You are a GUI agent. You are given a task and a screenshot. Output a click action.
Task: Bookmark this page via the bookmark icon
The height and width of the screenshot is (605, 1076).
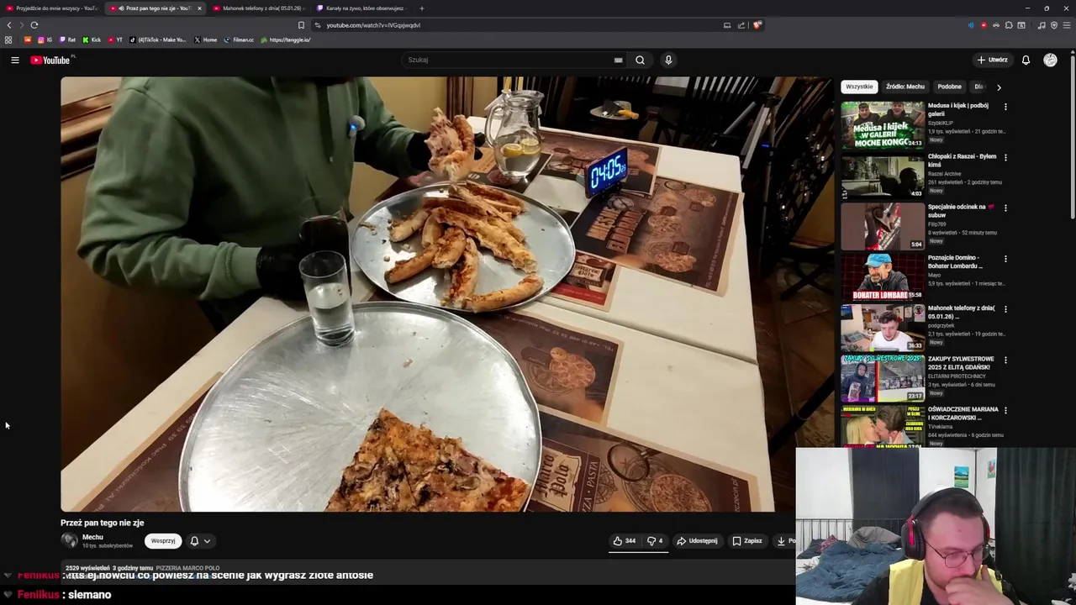click(301, 25)
